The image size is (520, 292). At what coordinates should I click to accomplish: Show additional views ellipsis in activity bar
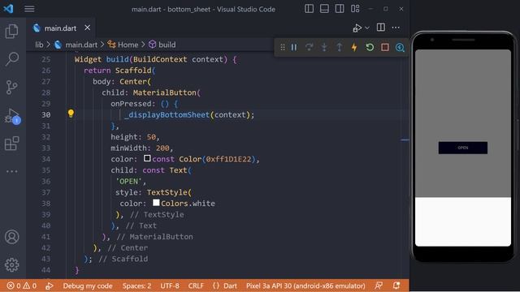tap(12, 171)
